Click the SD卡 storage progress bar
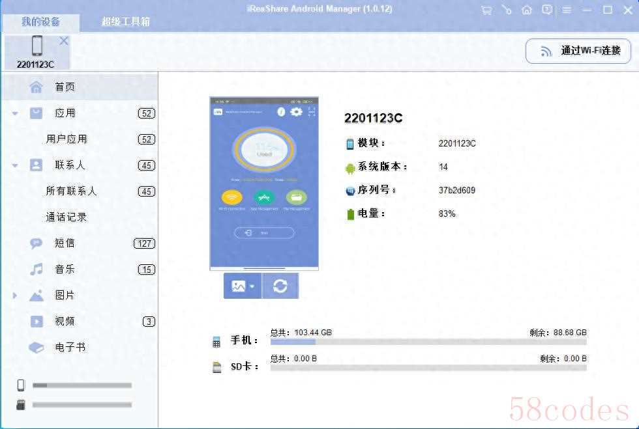 (428, 368)
